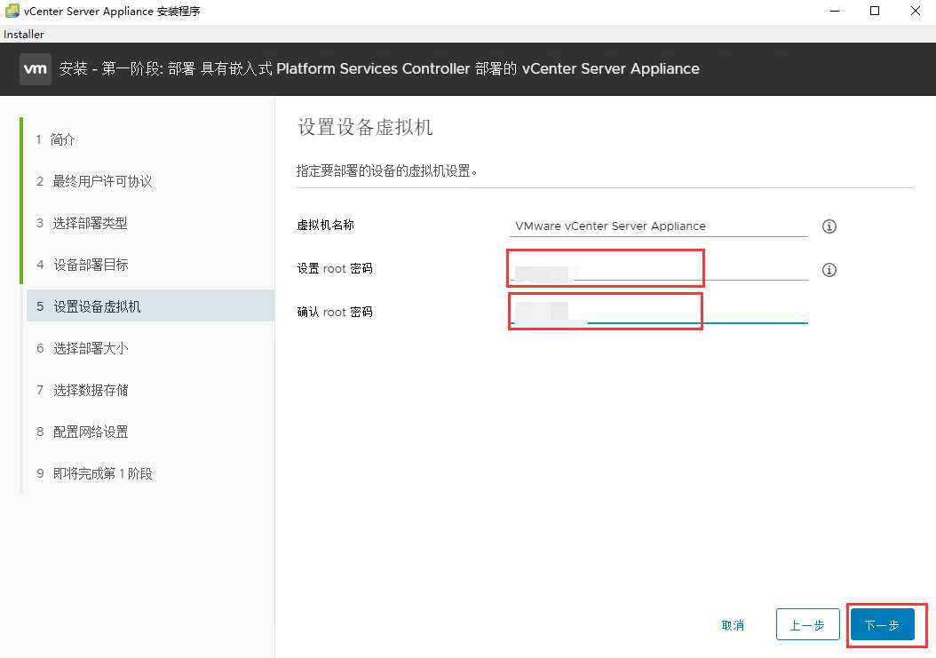Click step 9 即将完成第 1 阶段

tap(102, 473)
